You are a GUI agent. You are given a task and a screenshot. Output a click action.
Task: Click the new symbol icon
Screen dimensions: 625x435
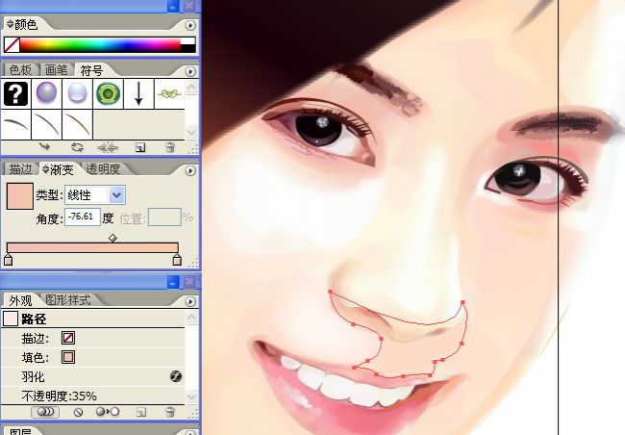pos(139,147)
